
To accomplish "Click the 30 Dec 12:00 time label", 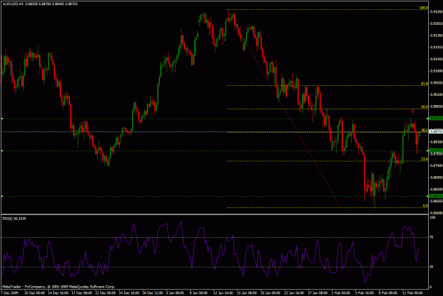I will pyautogui.click(x=153, y=293).
